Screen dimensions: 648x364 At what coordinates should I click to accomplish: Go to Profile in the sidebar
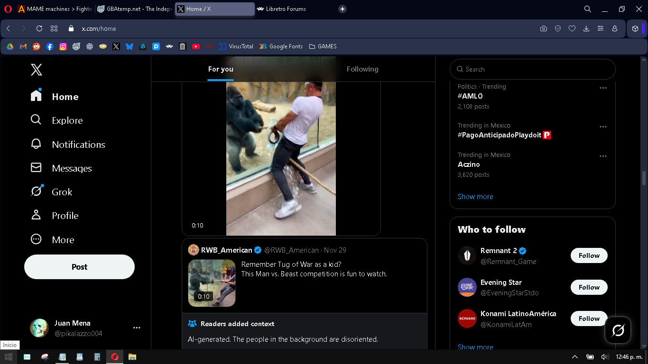coord(55,216)
